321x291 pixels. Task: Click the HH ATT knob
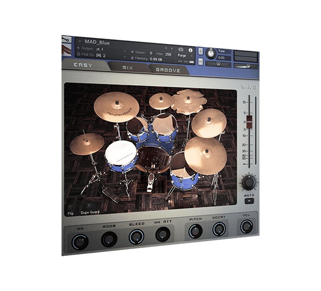tap(163, 234)
